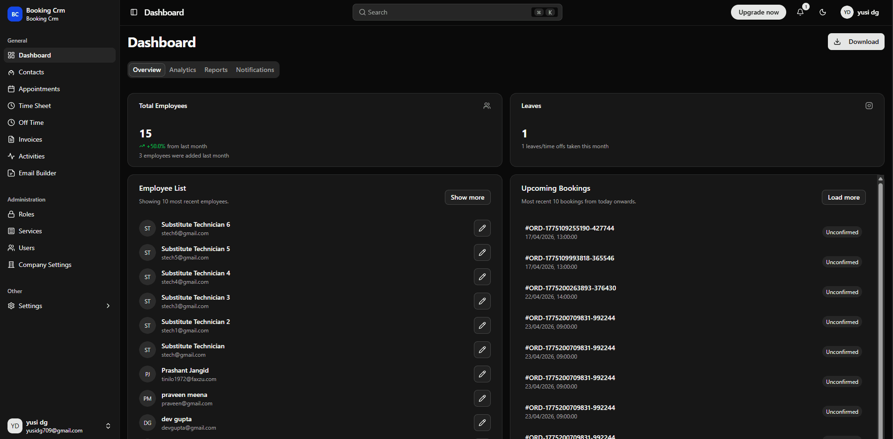Image resolution: width=893 pixels, height=439 pixels.
Task: Click the DG avatar of dev gupta
Action: tap(148, 423)
